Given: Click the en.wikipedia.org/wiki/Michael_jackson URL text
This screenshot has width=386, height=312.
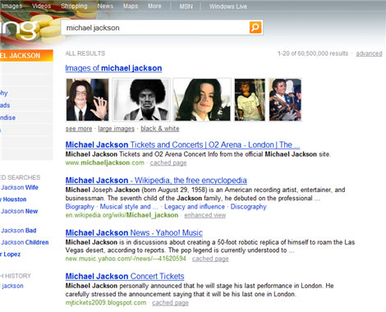Looking at the screenshot, I should (122, 215).
